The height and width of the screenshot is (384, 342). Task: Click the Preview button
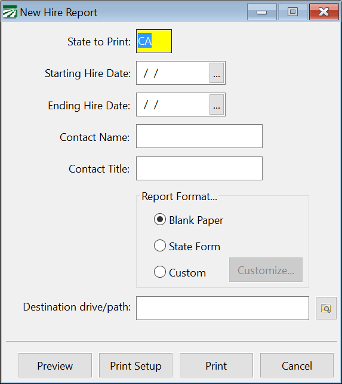tap(55, 365)
